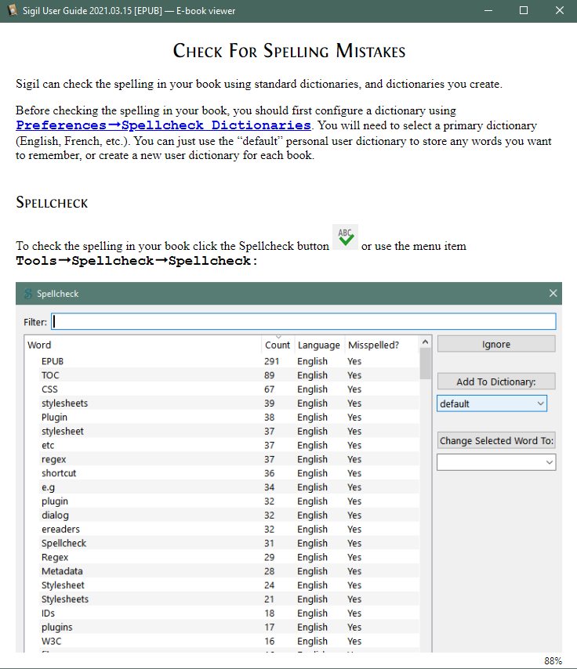This screenshot has height=669, width=577.
Task: Select the shortcut word row
Action: pyautogui.click(x=222, y=473)
